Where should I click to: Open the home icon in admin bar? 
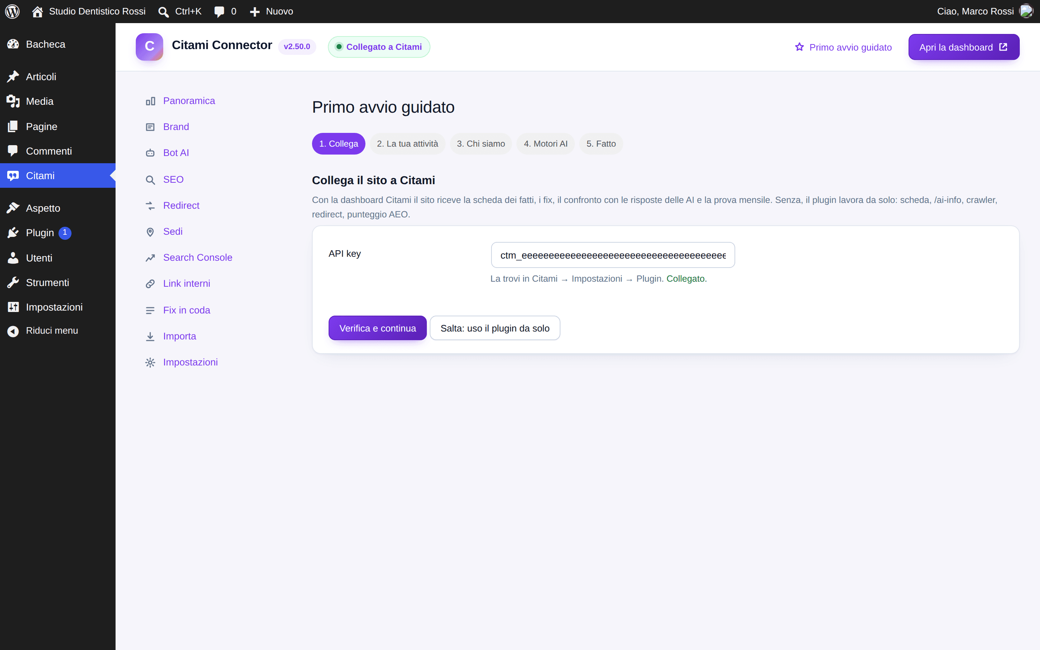coord(38,12)
